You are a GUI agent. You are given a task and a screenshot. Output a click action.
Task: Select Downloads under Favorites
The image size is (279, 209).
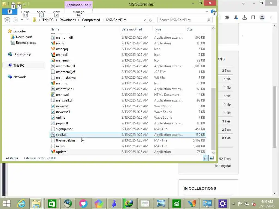pos(24,37)
